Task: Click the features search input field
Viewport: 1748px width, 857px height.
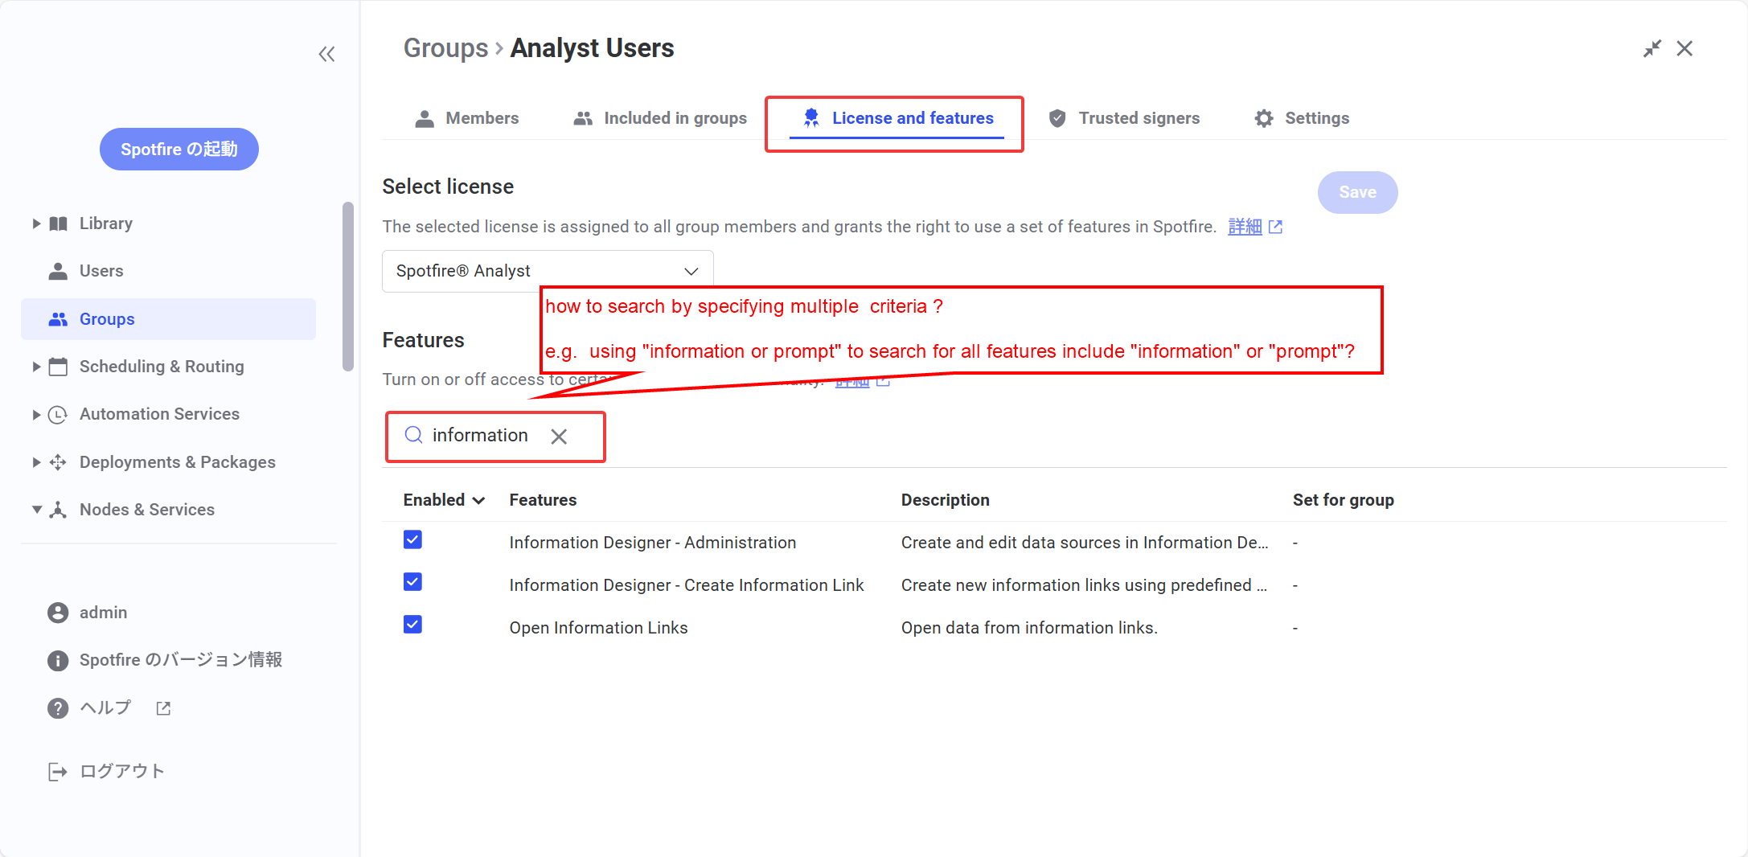Action: 479,436
